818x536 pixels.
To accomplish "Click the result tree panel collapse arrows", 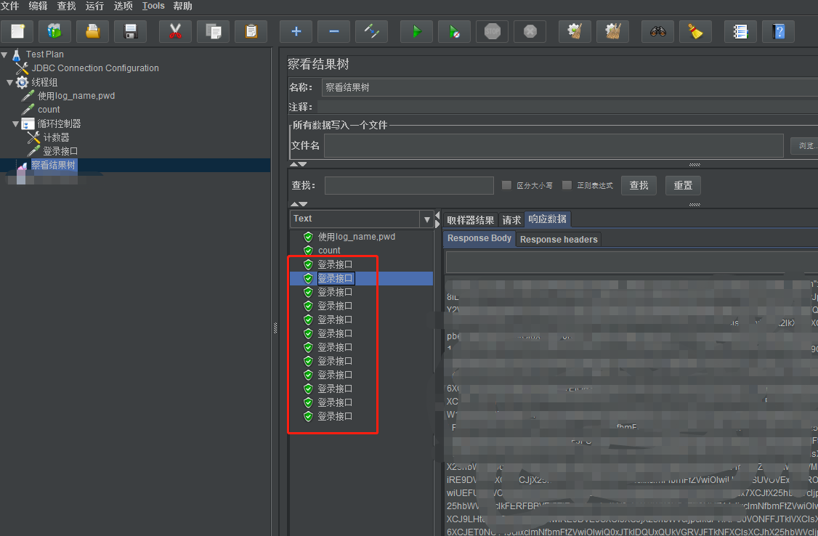I will click(x=437, y=219).
